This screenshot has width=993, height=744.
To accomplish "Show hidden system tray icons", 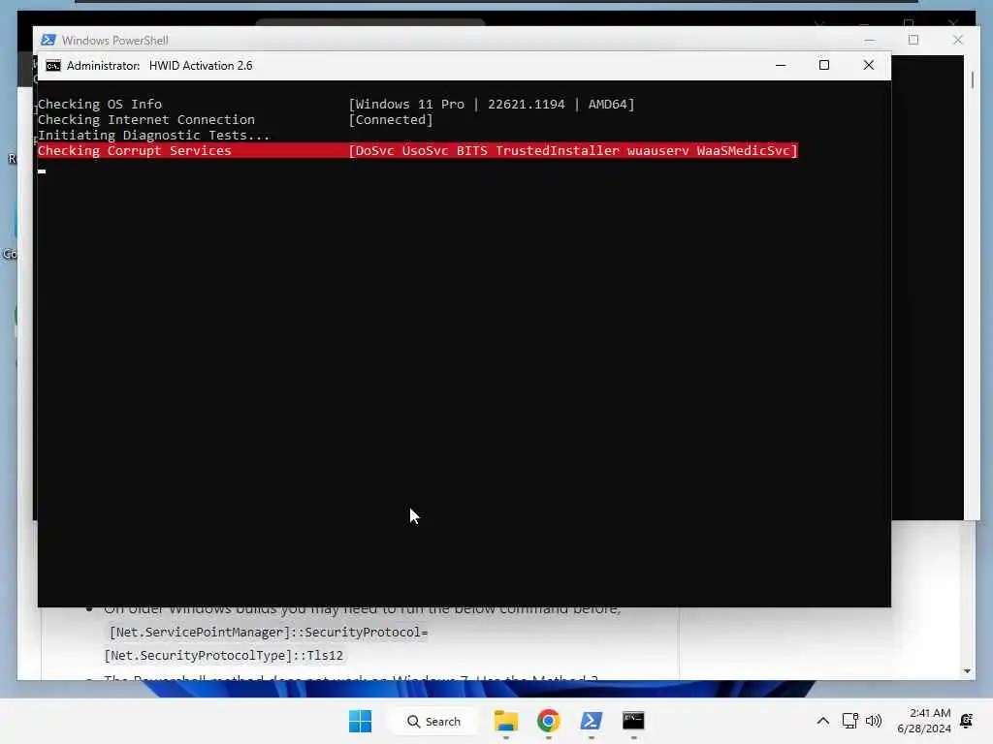I will pos(822,721).
